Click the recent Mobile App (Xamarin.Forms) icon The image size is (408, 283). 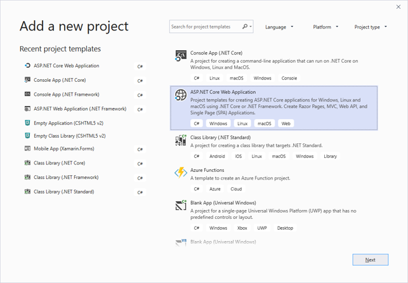(27, 149)
